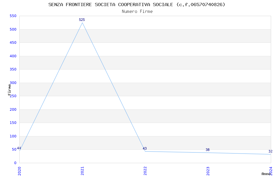The width and height of the screenshot is (274, 177).
Task: Click the 500 y-axis tick label
Action: point(13,29)
